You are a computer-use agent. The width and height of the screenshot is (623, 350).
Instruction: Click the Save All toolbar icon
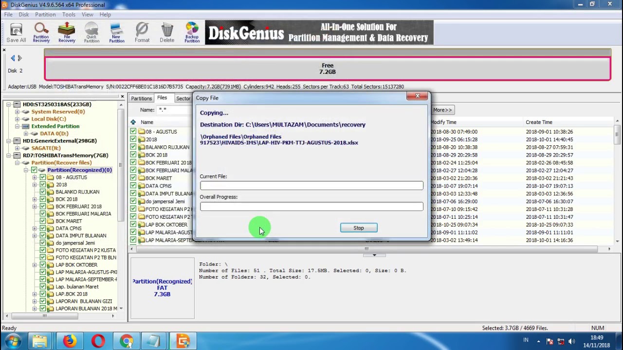[16, 33]
